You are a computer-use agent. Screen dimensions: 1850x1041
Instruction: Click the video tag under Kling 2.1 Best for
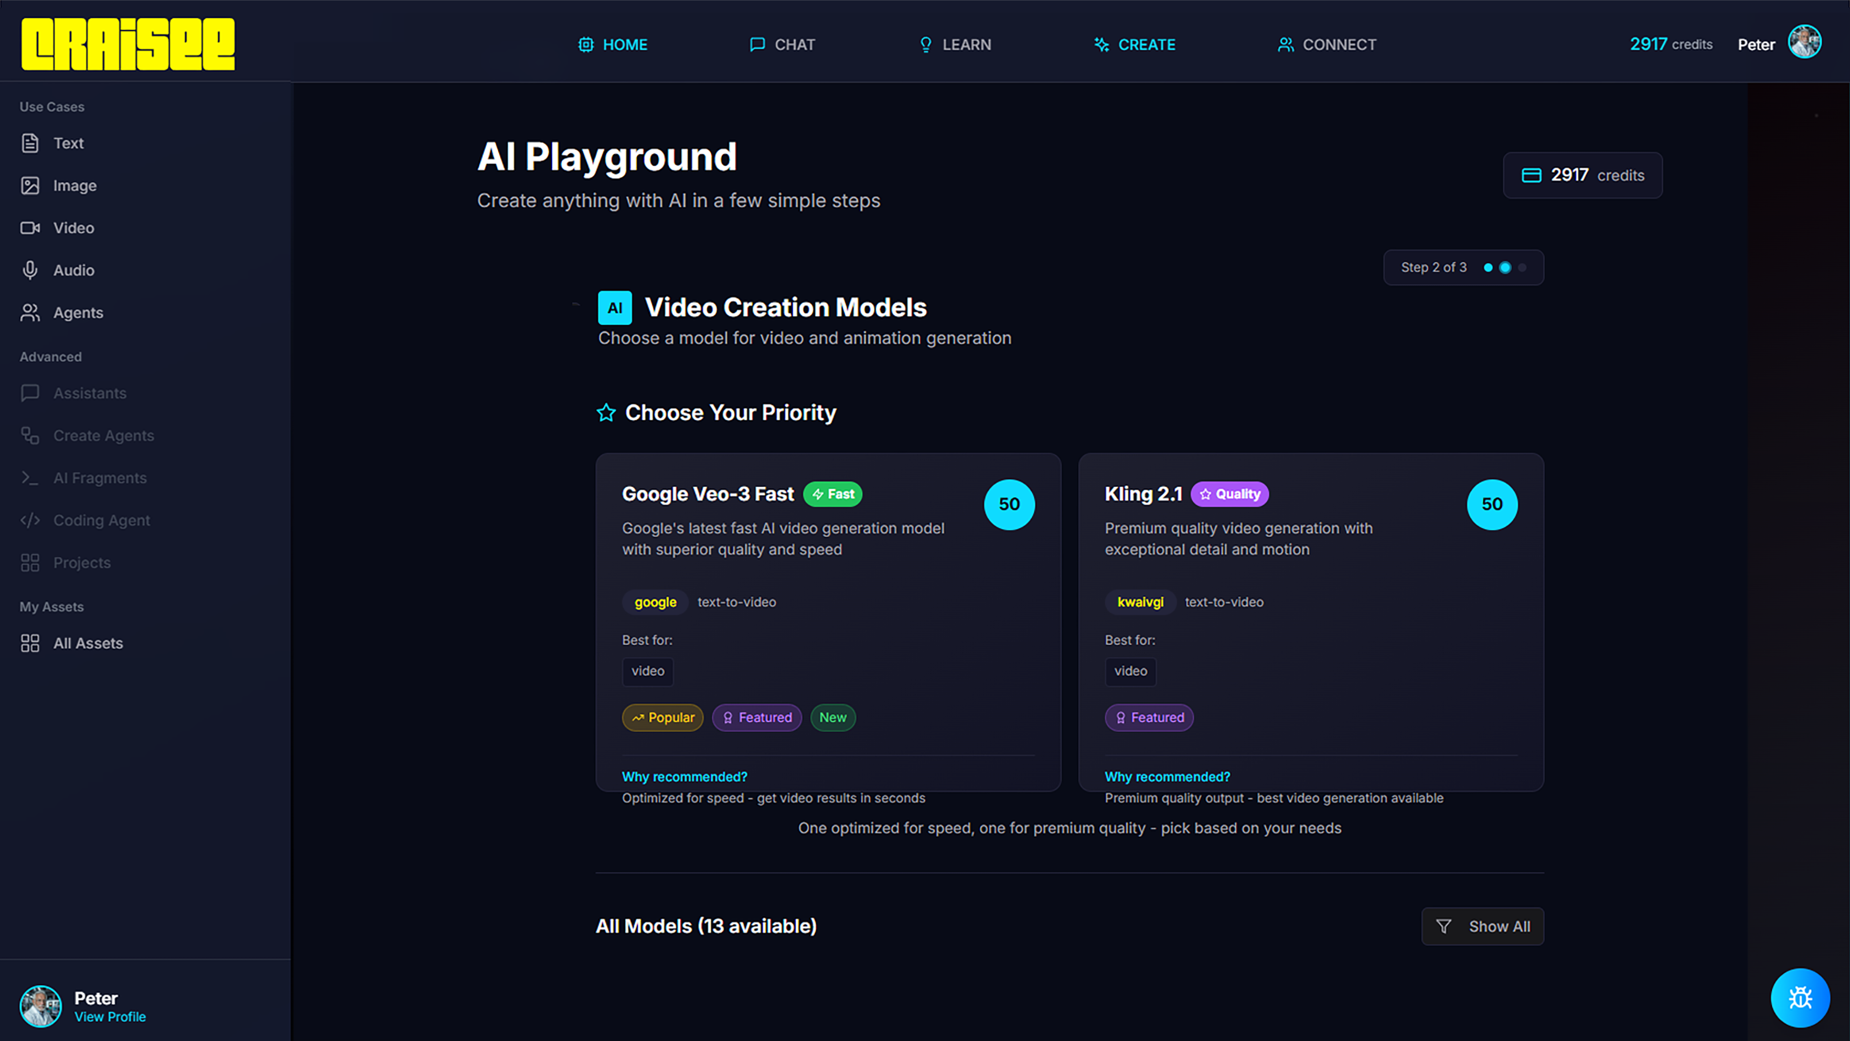[1130, 671]
